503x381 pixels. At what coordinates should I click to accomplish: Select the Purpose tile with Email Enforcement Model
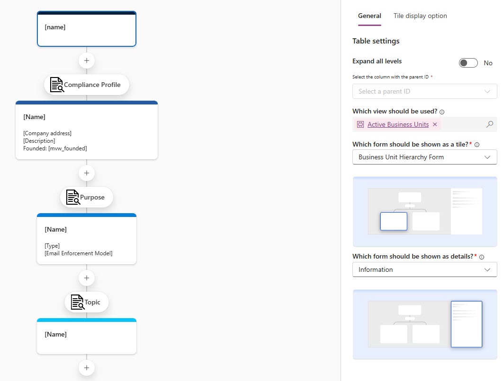[87, 239]
